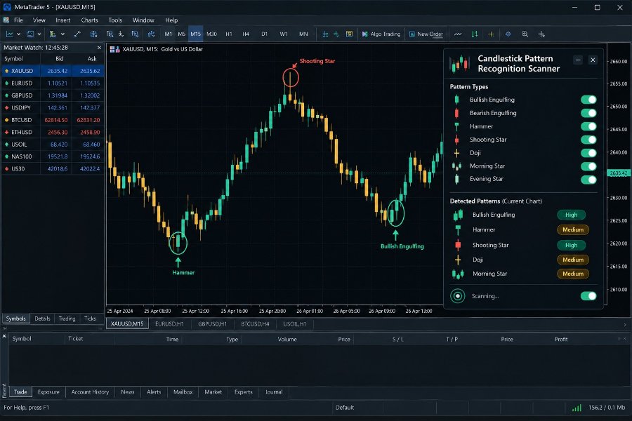Open the View menu
The width and height of the screenshot is (632, 421).
pyautogui.click(x=39, y=20)
